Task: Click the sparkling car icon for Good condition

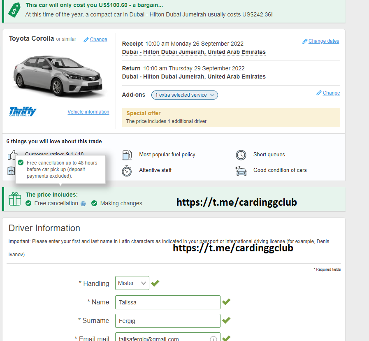Action: [241, 171]
